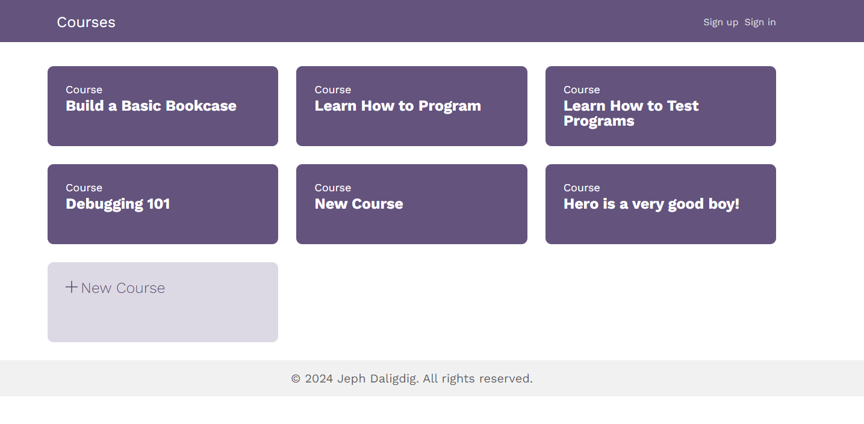864x424 pixels.
Task: Open the Debugging 101 course title
Action: click(118, 204)
